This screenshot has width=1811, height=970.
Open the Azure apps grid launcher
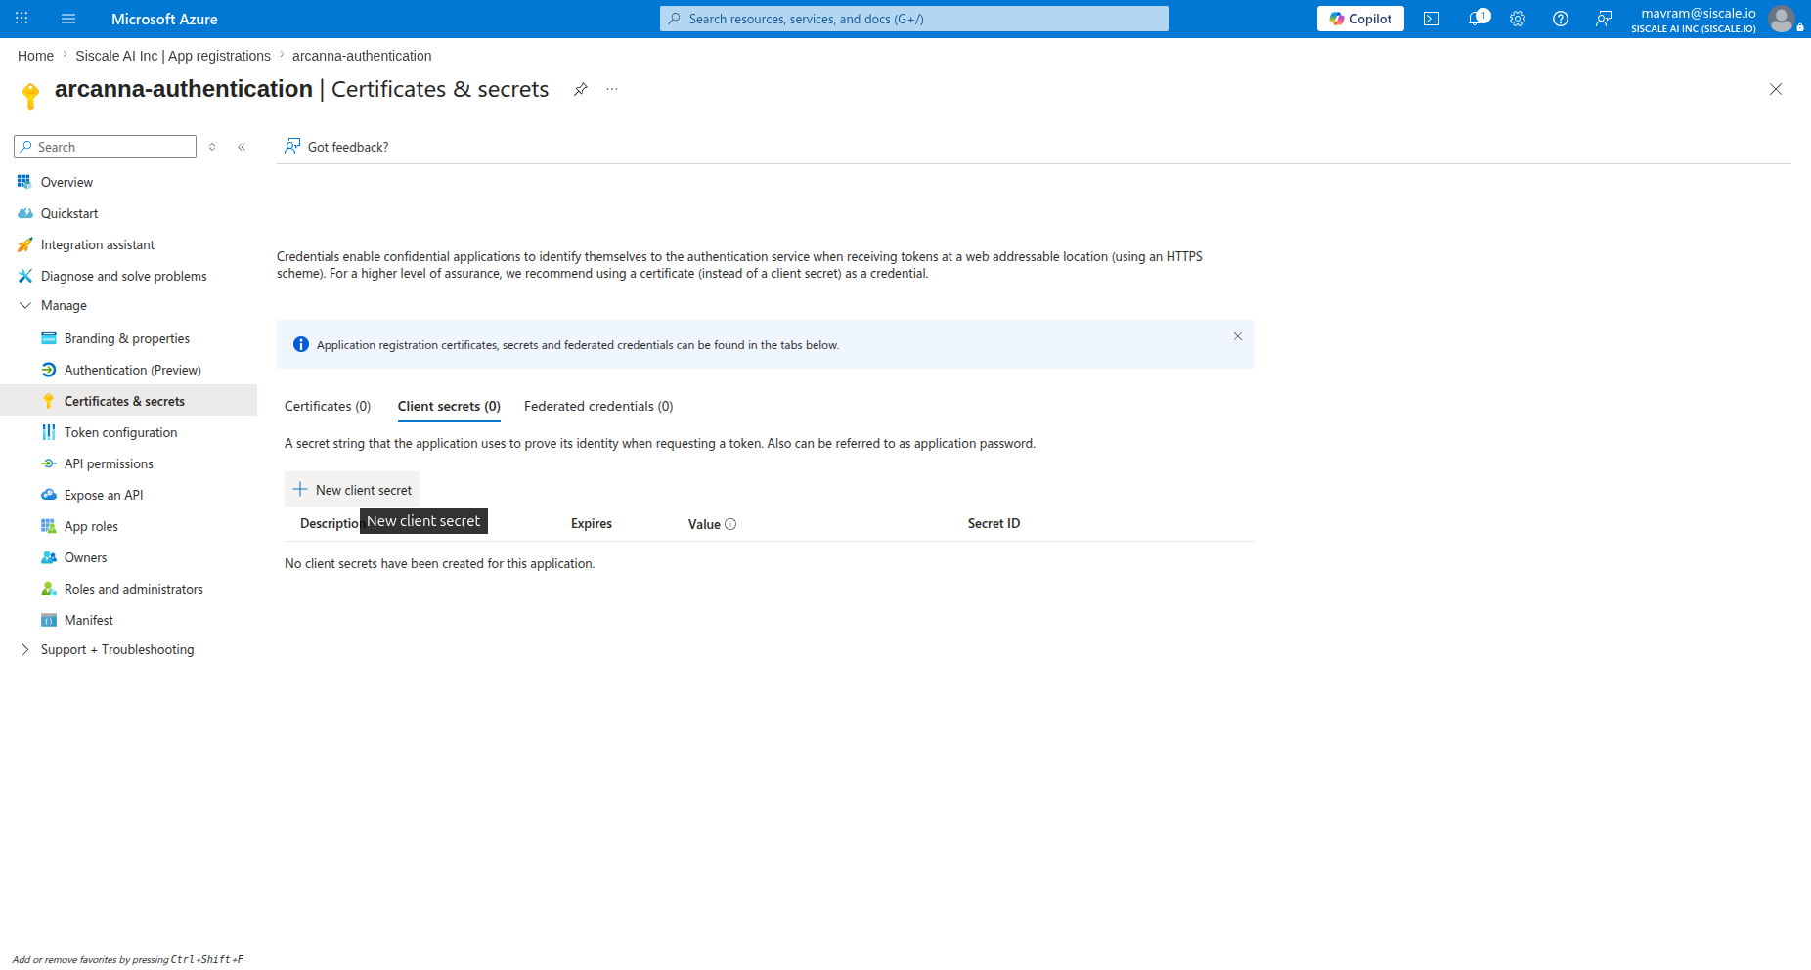(x=22, y=19)
